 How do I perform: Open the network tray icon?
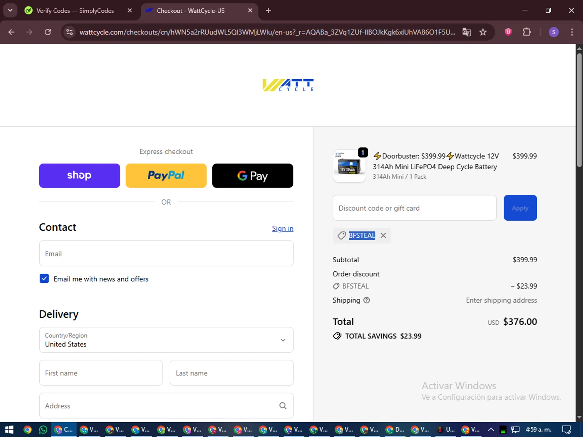pyautogui.click(x=515, y=430)
